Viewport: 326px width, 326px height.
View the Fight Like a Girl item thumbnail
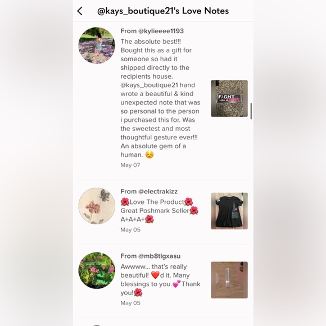click(229, 98)
